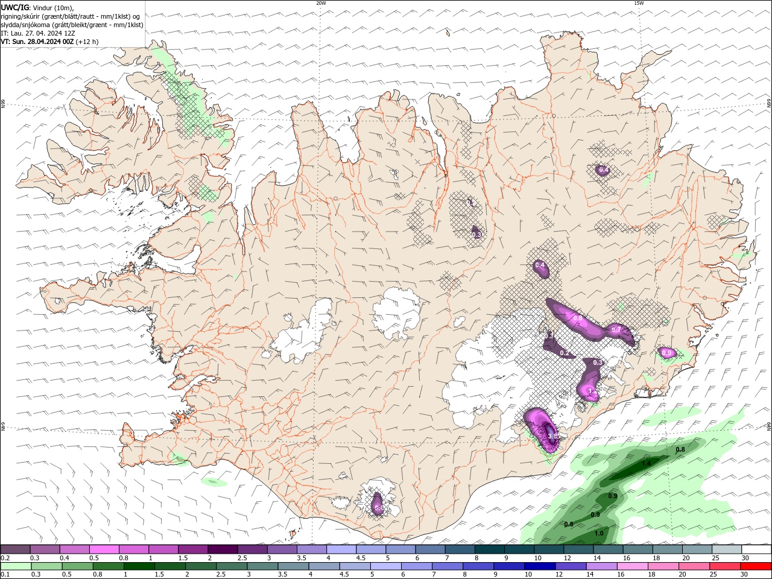Select the 'VT: Sun. 28.04.2024 00Z (+12 h)' line
This screenshot has width=772, height=579.
pos(49,42)
